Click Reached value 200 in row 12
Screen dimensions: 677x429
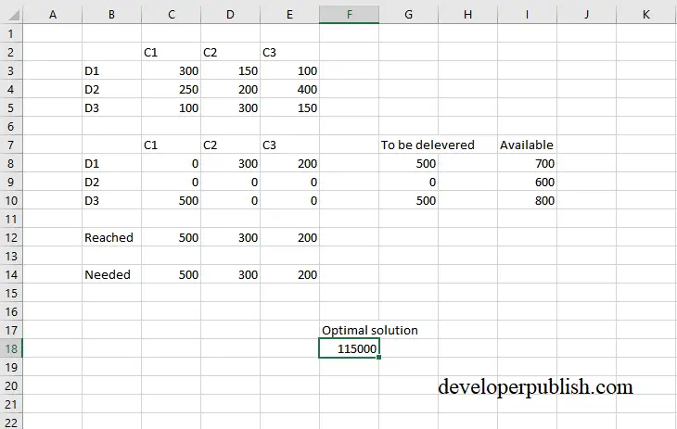[x=307, y=238]
